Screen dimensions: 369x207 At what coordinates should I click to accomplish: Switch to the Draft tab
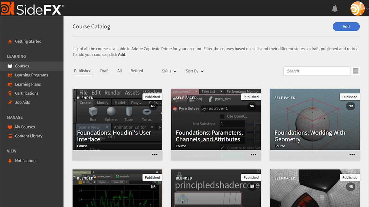click(104, 71)
